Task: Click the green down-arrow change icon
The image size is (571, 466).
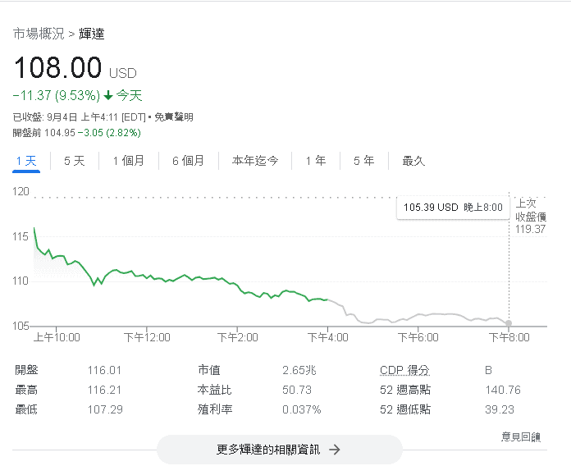Action: click(x=108, y=96)
